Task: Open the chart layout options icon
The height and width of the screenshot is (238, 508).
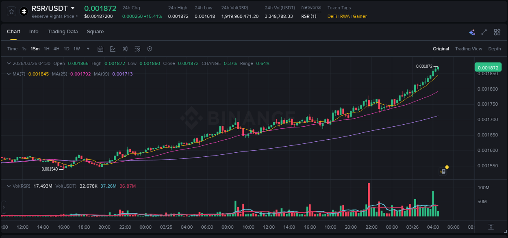Action: pos(497,32)
